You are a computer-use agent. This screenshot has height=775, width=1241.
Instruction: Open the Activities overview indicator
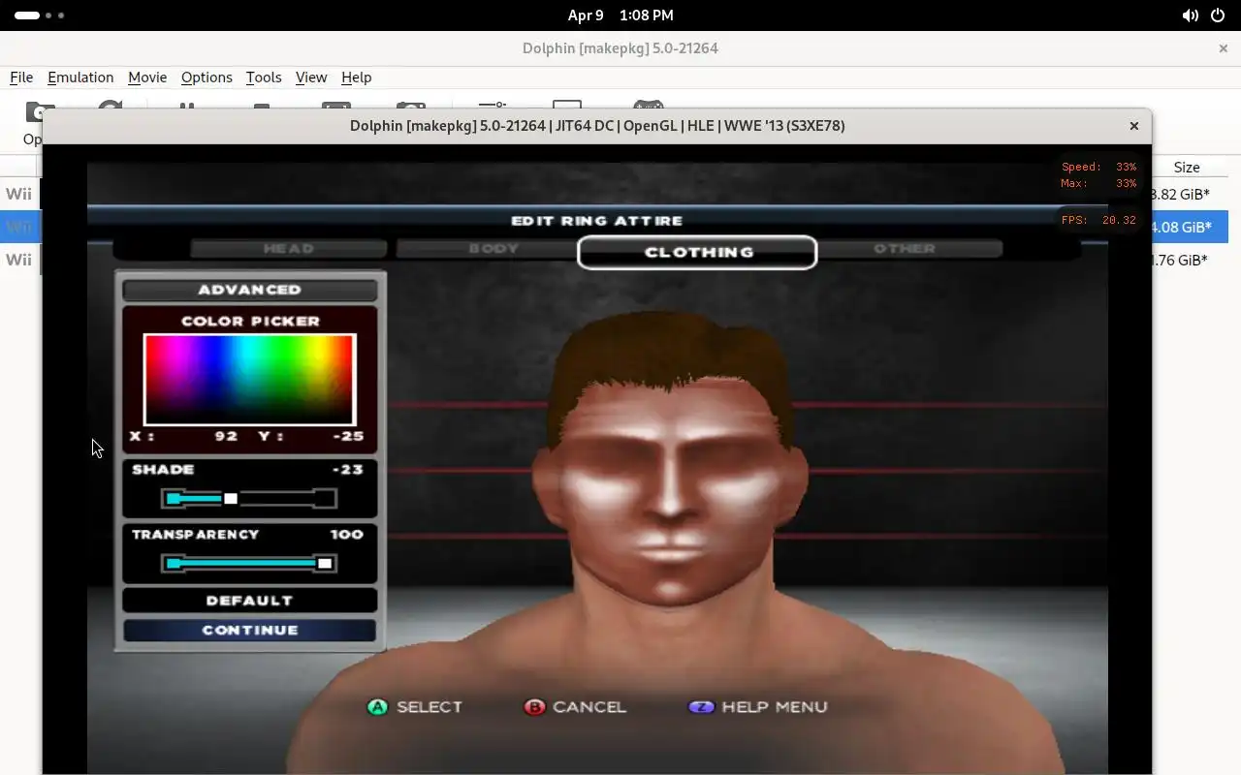coord(40,15)
